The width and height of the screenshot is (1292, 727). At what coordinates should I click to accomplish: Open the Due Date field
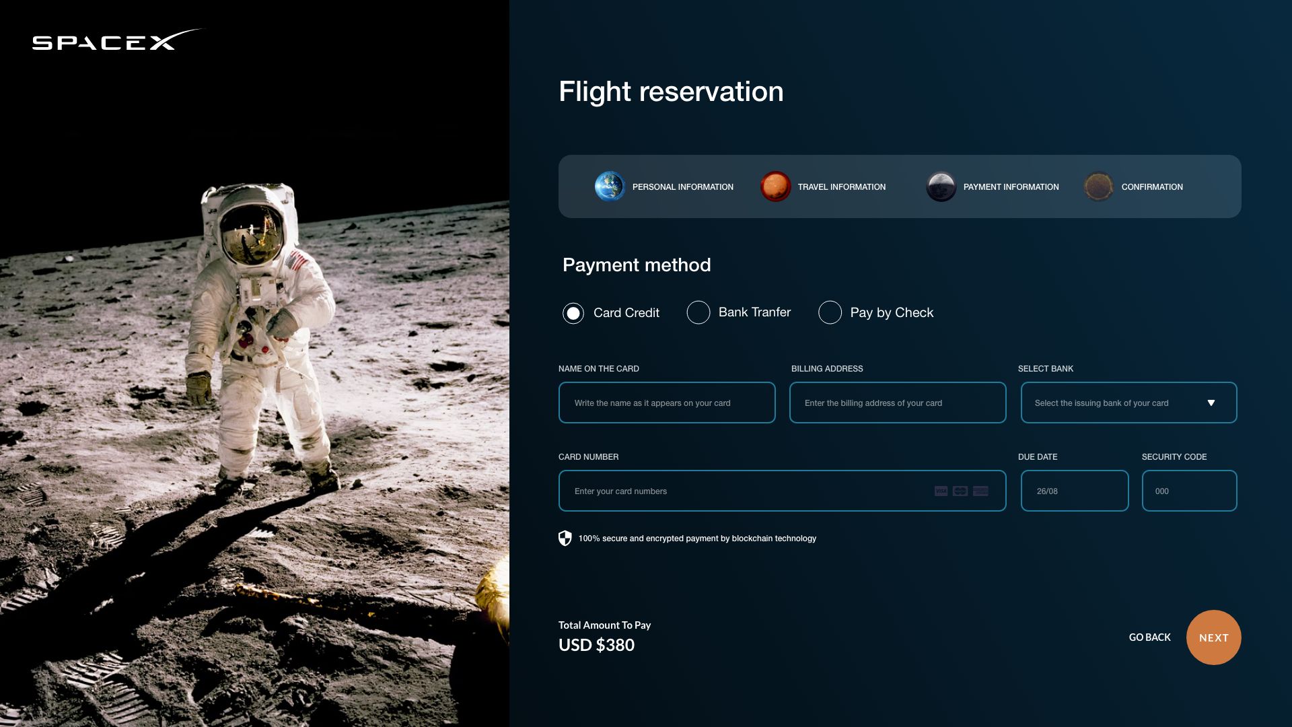[1074, 491]
